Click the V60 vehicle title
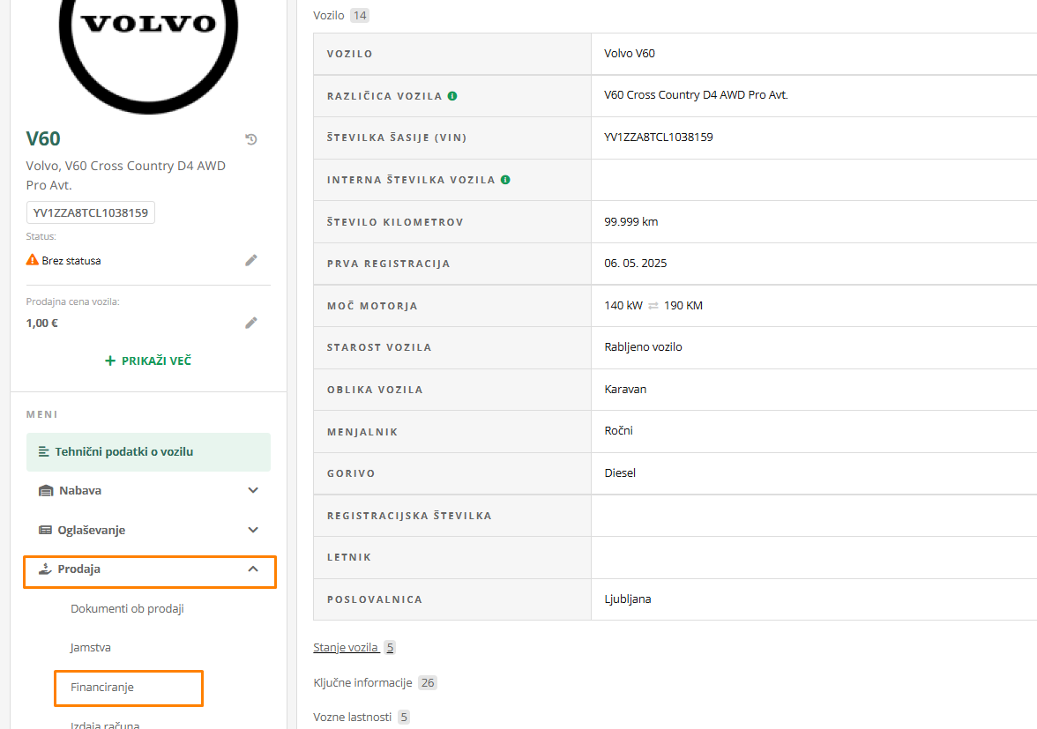The image size is (1037, 729). point(43,138)
